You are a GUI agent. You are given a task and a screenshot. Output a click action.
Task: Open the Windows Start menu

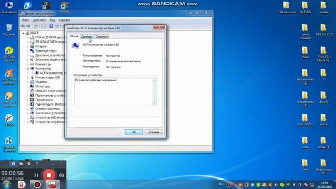tap(6, 185)
